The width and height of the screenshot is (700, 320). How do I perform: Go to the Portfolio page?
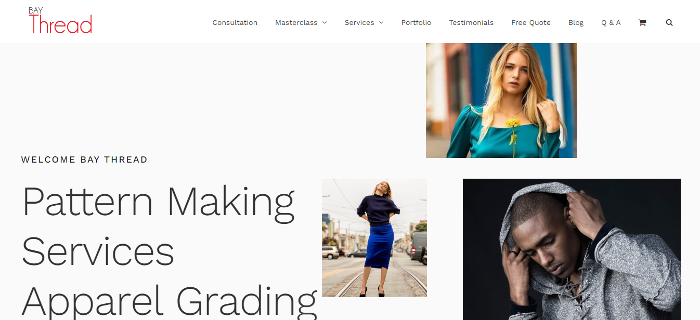[x=417, y=23]
